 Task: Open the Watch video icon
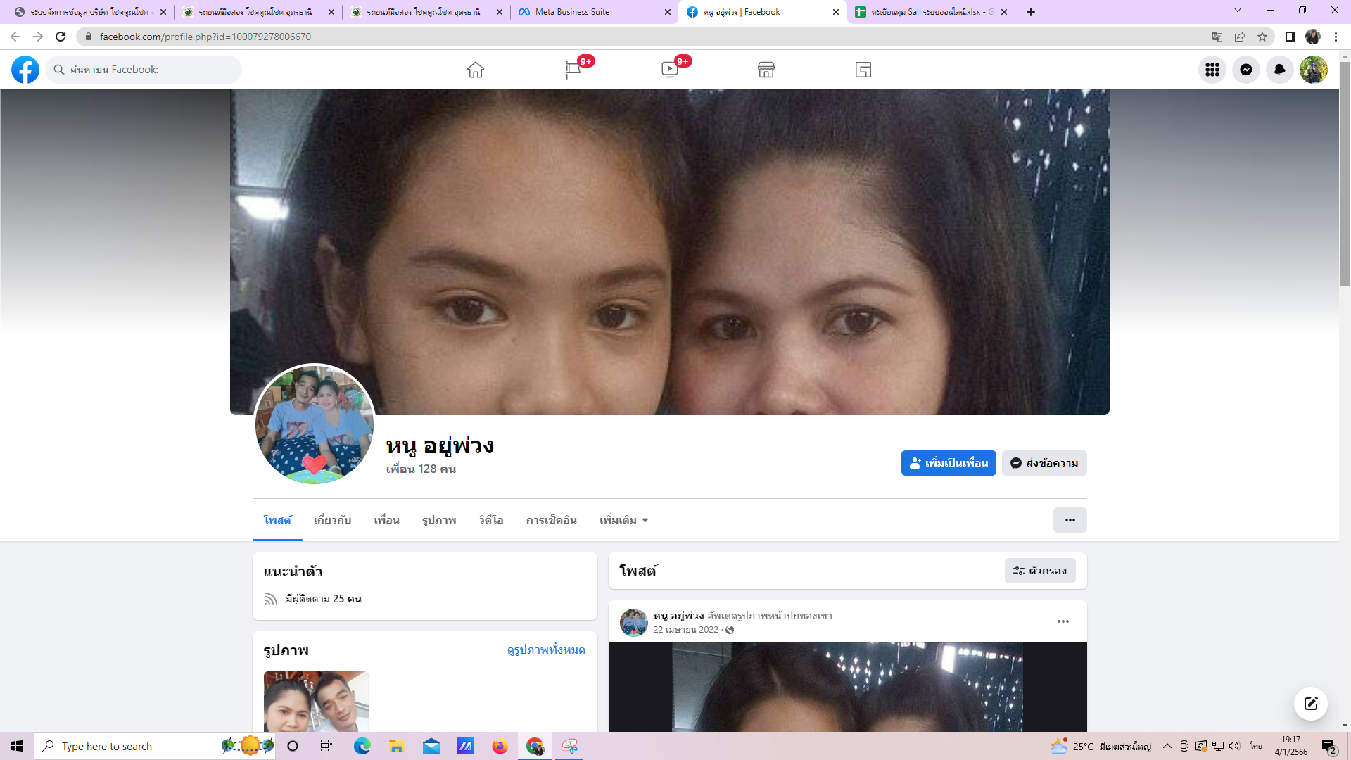[x=669, y=70]
